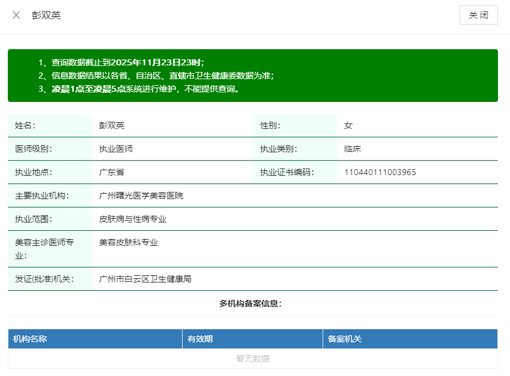The height and width of the screenshot is (376, 510).
Task: Click the 机构名称 column header
Action: [x=30, y=339]
